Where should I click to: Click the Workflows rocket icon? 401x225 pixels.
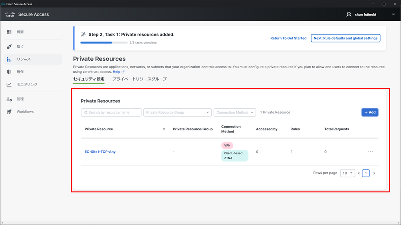pyautogui.click(x=9, y=112)
